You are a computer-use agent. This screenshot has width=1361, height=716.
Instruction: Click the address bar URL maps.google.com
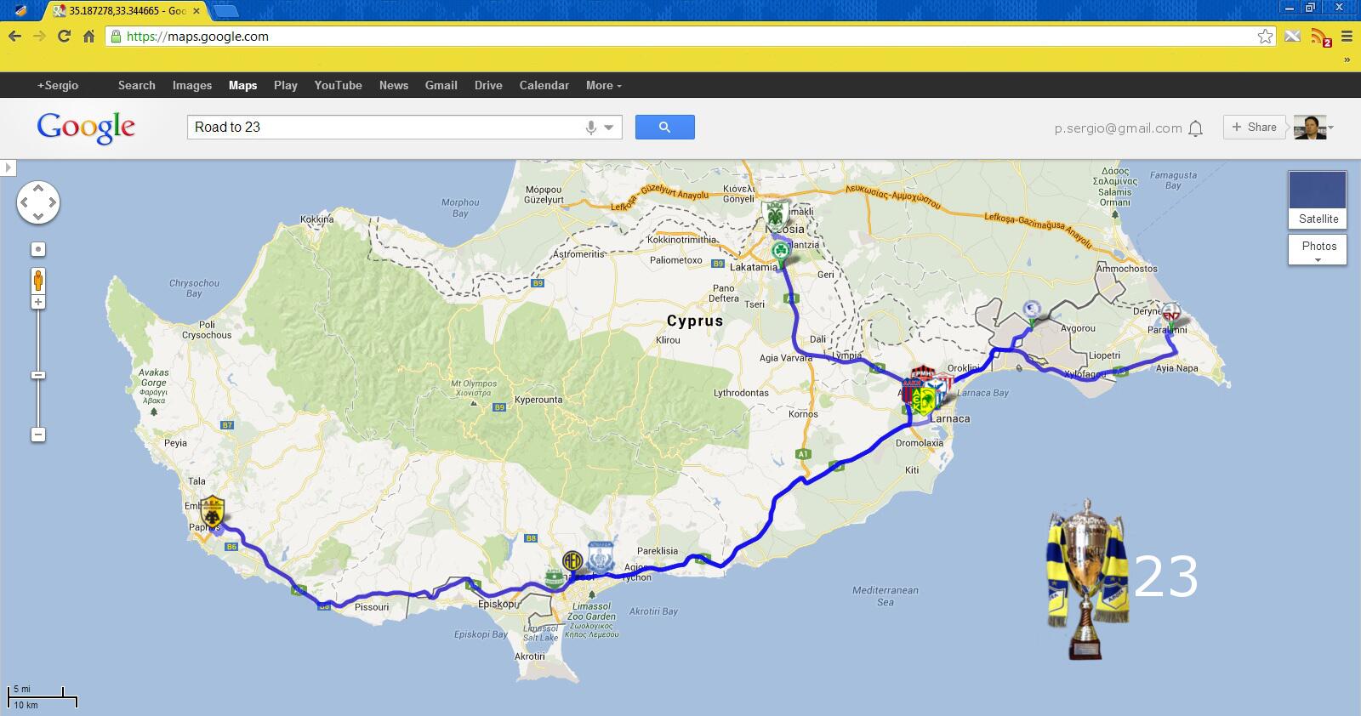[197, 37]
